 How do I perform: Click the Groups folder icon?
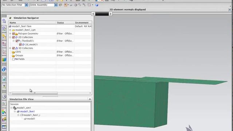(x=13, y=56)
